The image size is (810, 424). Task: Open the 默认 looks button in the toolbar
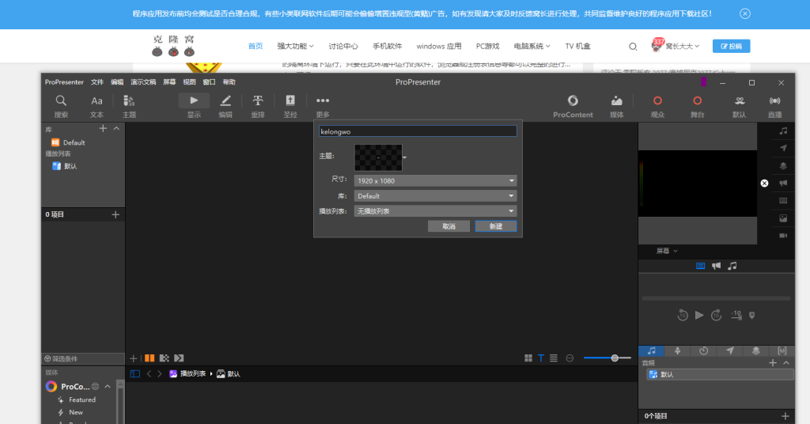click(x=740, y=106)
